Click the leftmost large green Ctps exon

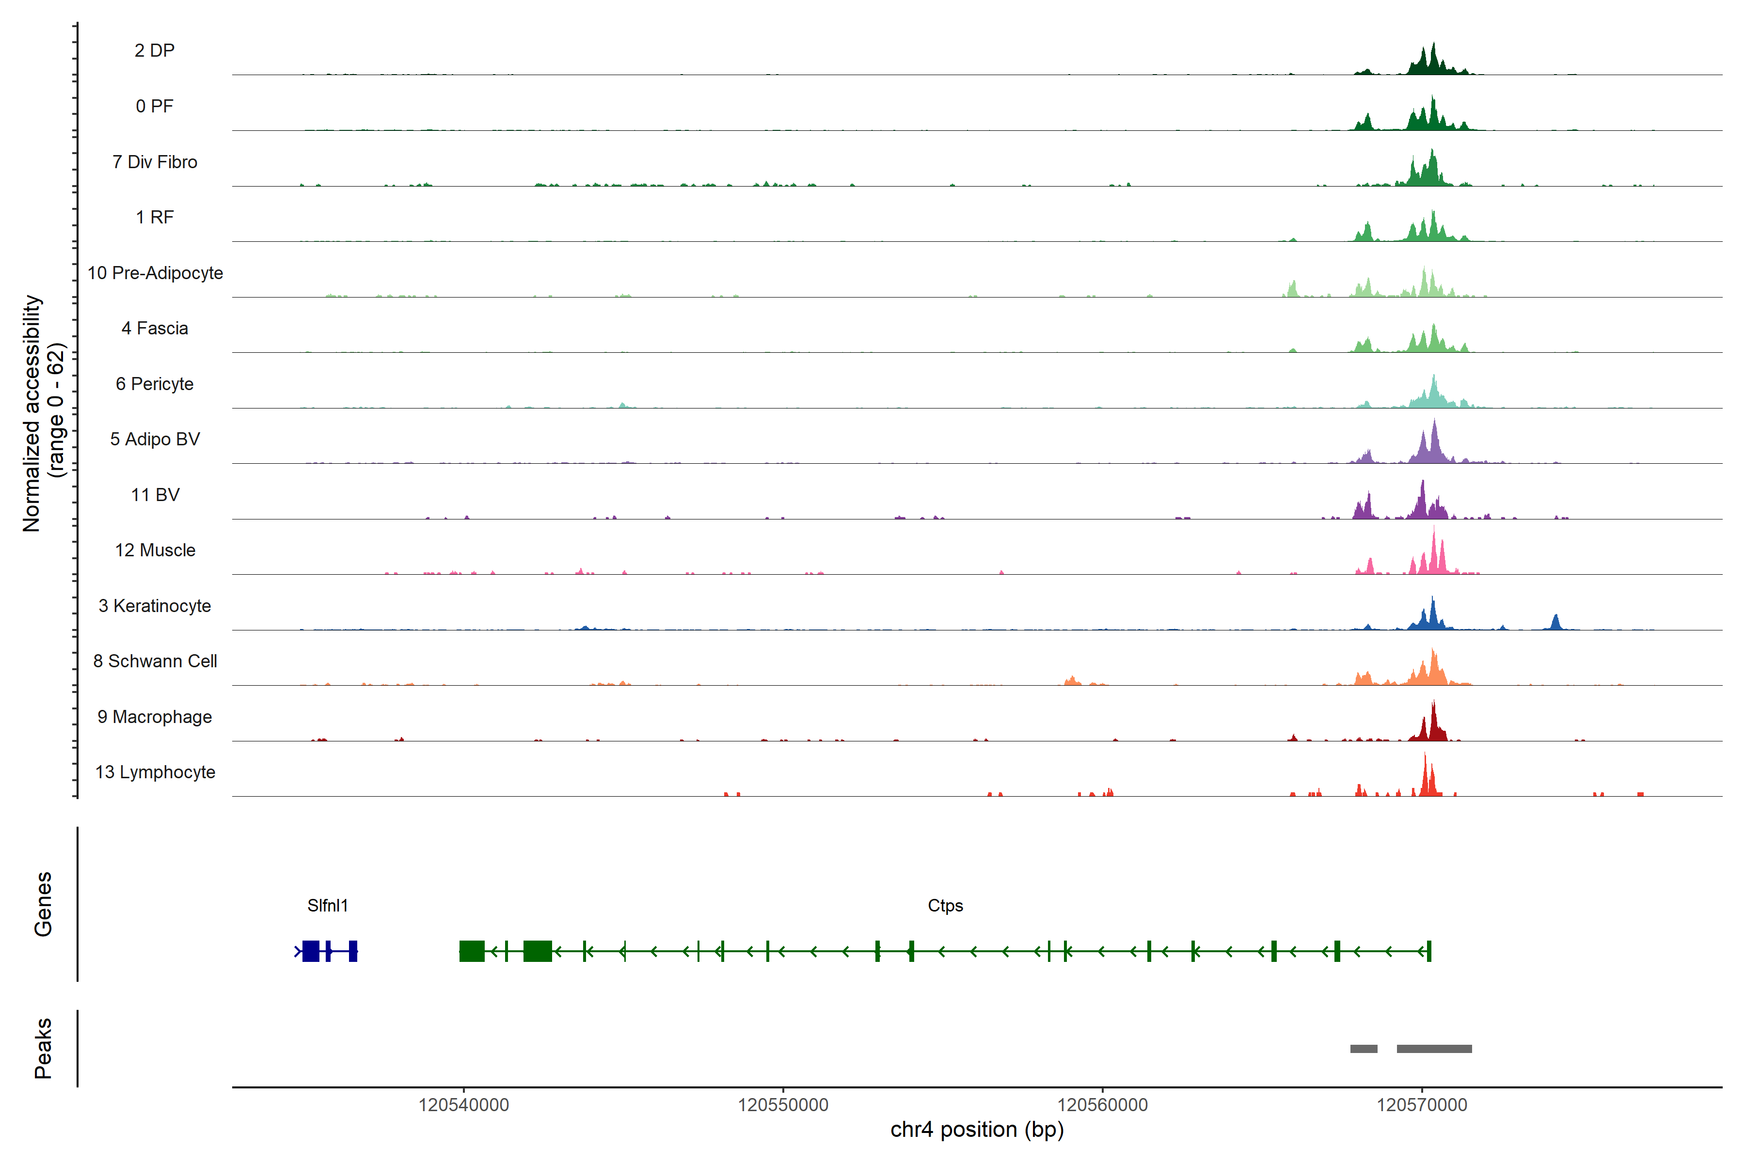pos(472,951)
